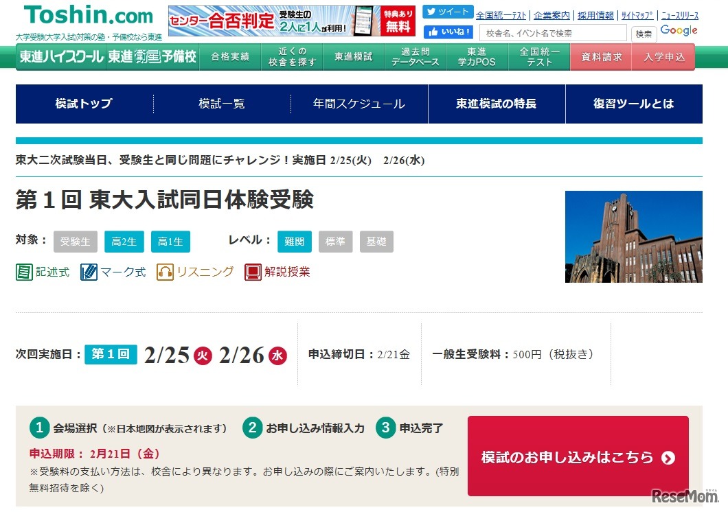728x512 pixels.
Task: Select the 高1生 target filter
Action: (170, 241)
